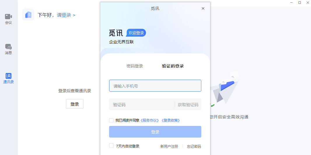
Task: Check the service agreement consent checkbox
Action: 111,120
